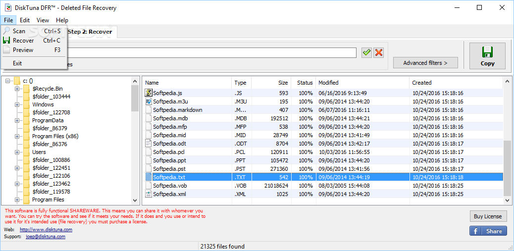Expand the $Recycle.Bin tree node

(x=17, y=89)
